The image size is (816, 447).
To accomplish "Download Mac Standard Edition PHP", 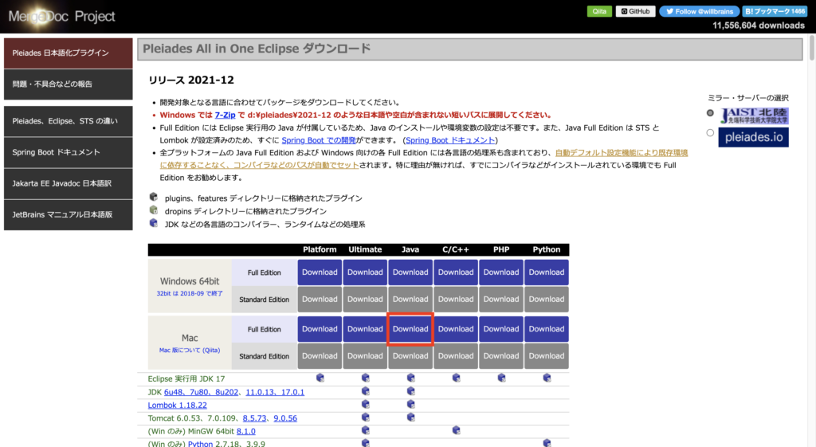I will [501, 356].
